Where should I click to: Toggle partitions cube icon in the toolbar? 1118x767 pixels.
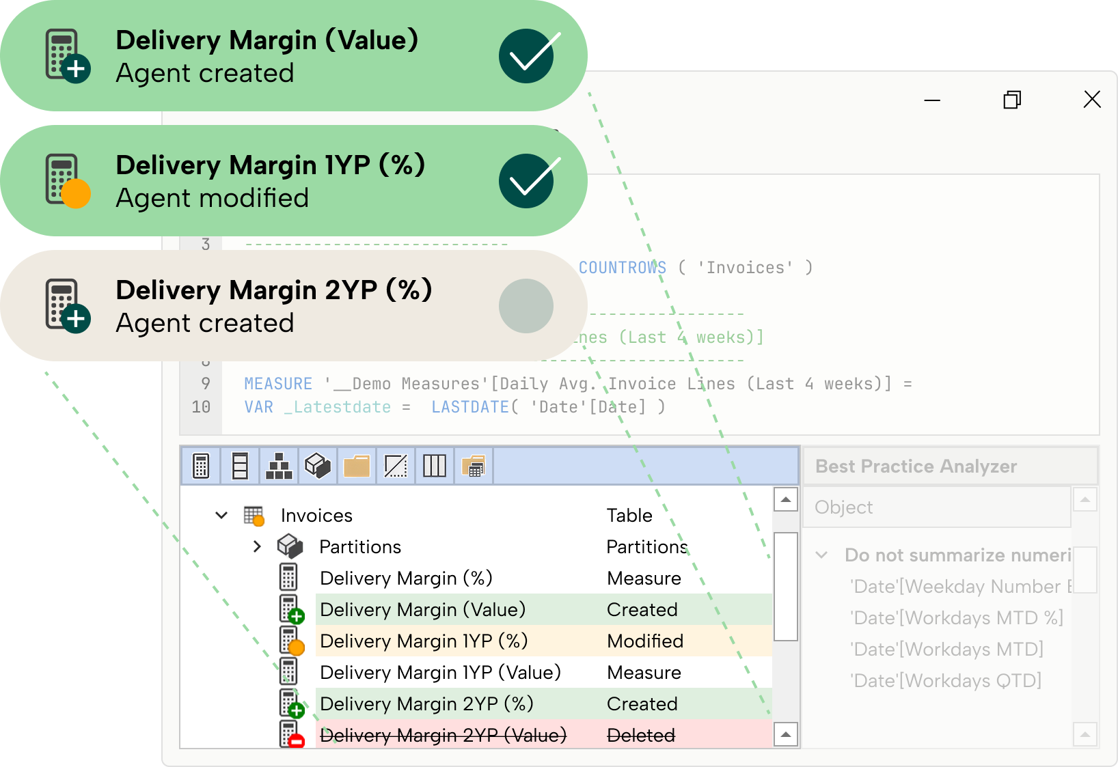point(318,466)
